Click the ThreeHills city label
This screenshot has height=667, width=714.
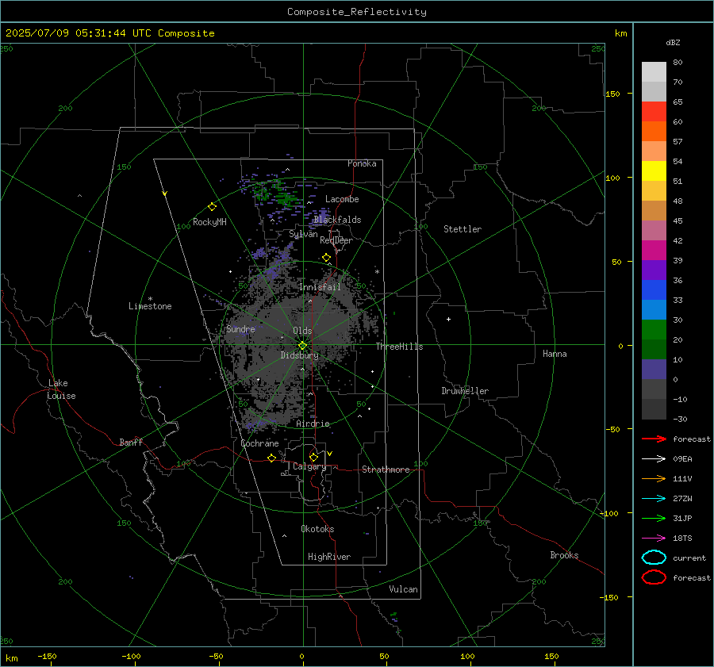tap(399, 347)
